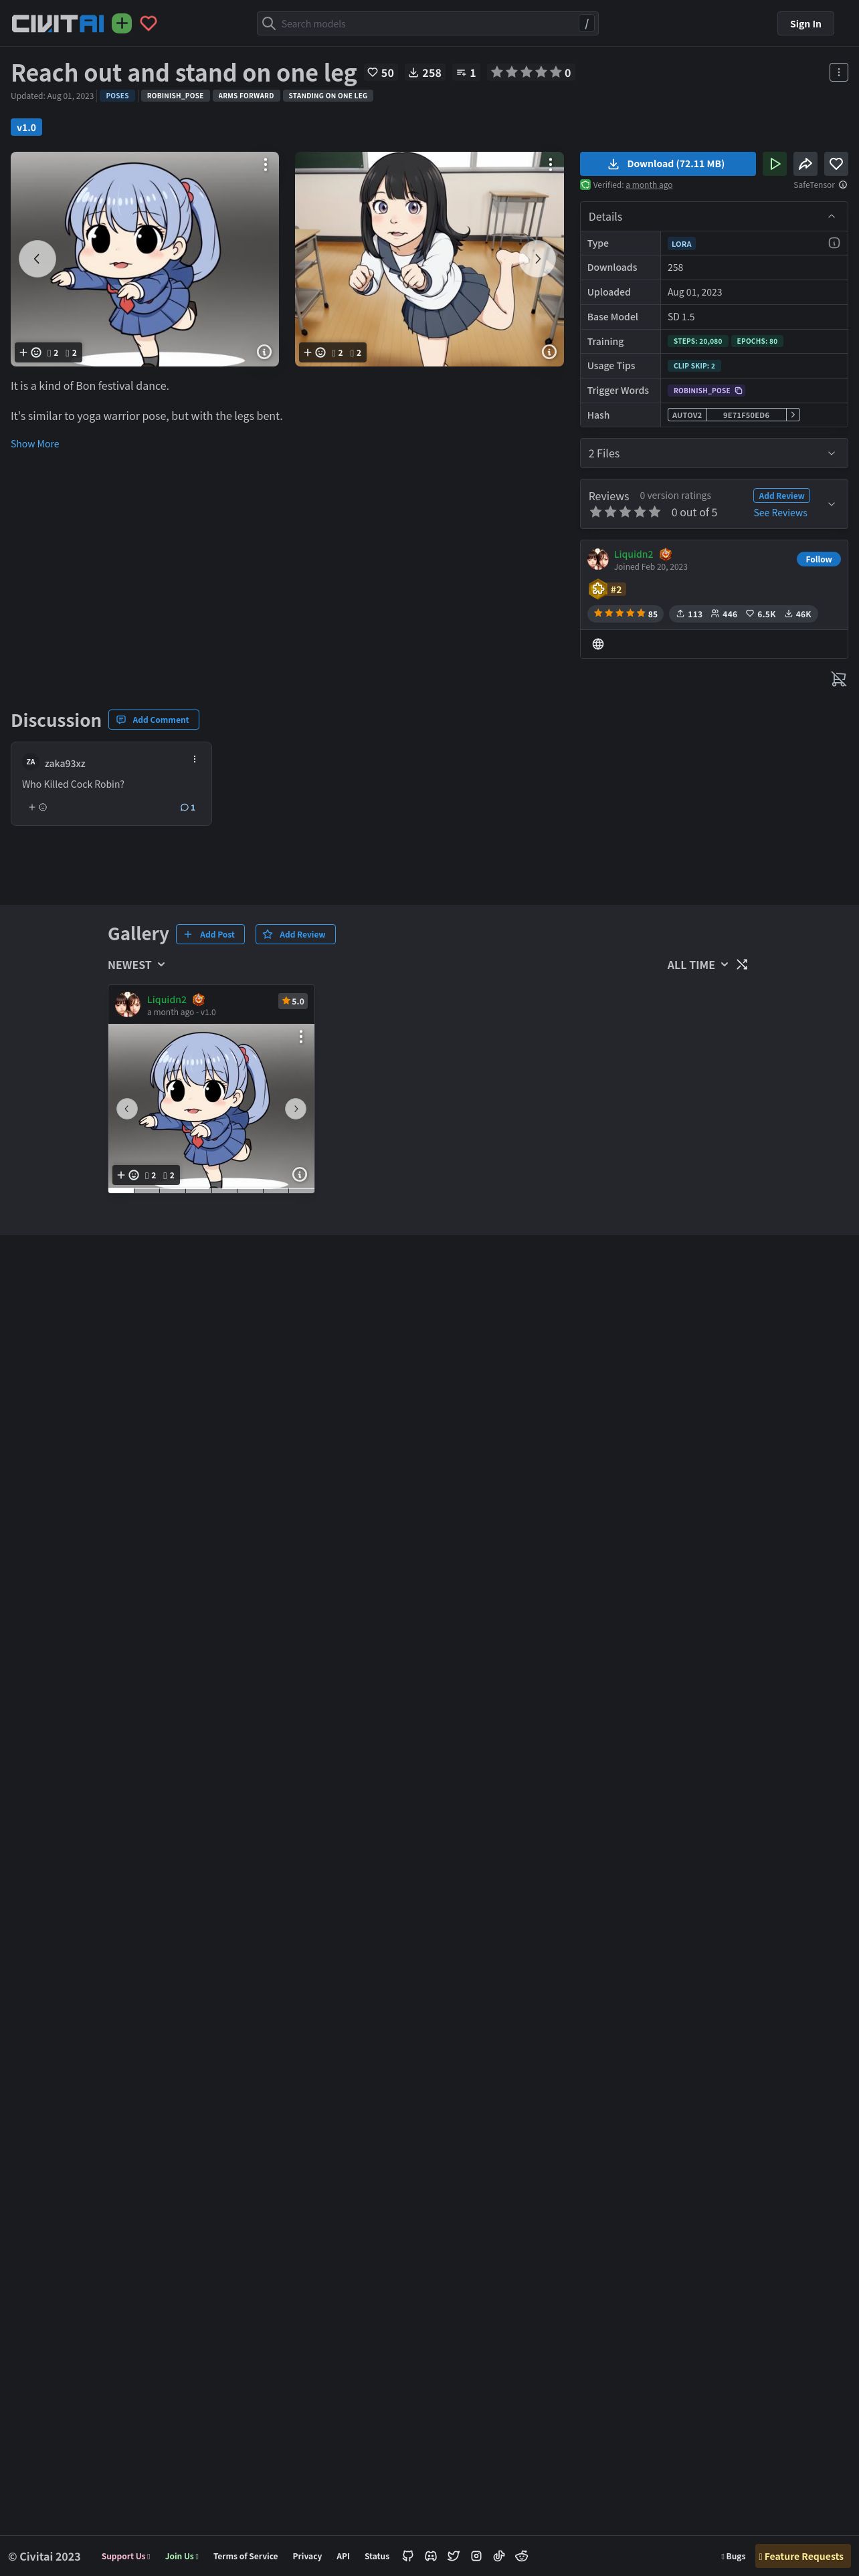Add reaction on first carousel image
Viewport: 859px width, 2576px height.
[30, 352]
